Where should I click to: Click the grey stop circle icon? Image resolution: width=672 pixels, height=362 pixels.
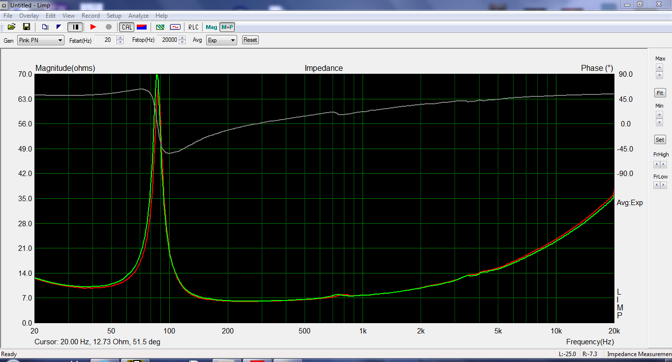(109, 27)
